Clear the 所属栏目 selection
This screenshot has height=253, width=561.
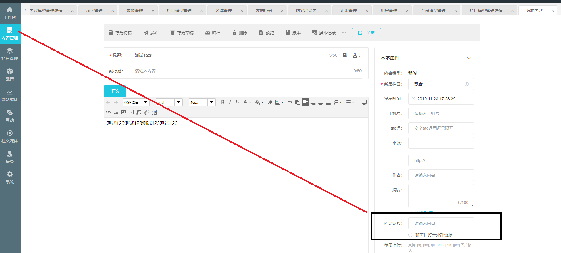click(x=467, y=84)
